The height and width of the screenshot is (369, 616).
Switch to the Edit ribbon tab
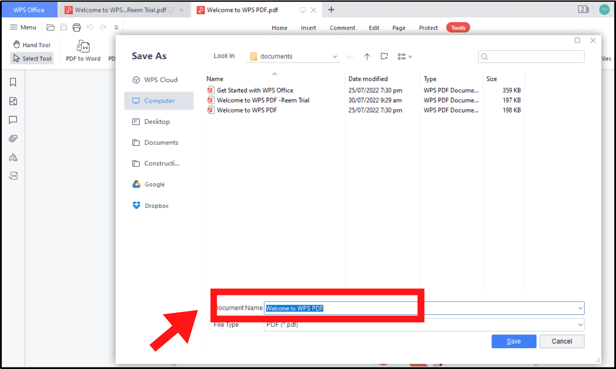tap(374, 28)
